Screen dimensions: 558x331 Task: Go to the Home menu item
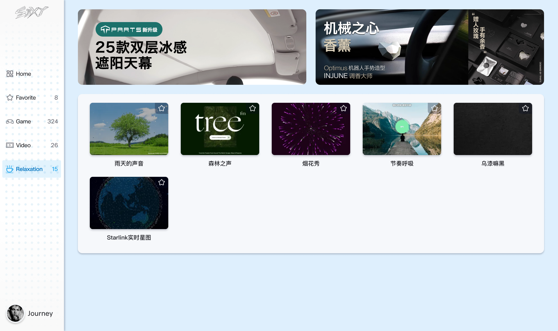32,74
